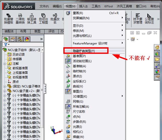Open 3D草图(K) submenu
The height and width of the screenshot is (140, 162).
click(x=94, y=97)
